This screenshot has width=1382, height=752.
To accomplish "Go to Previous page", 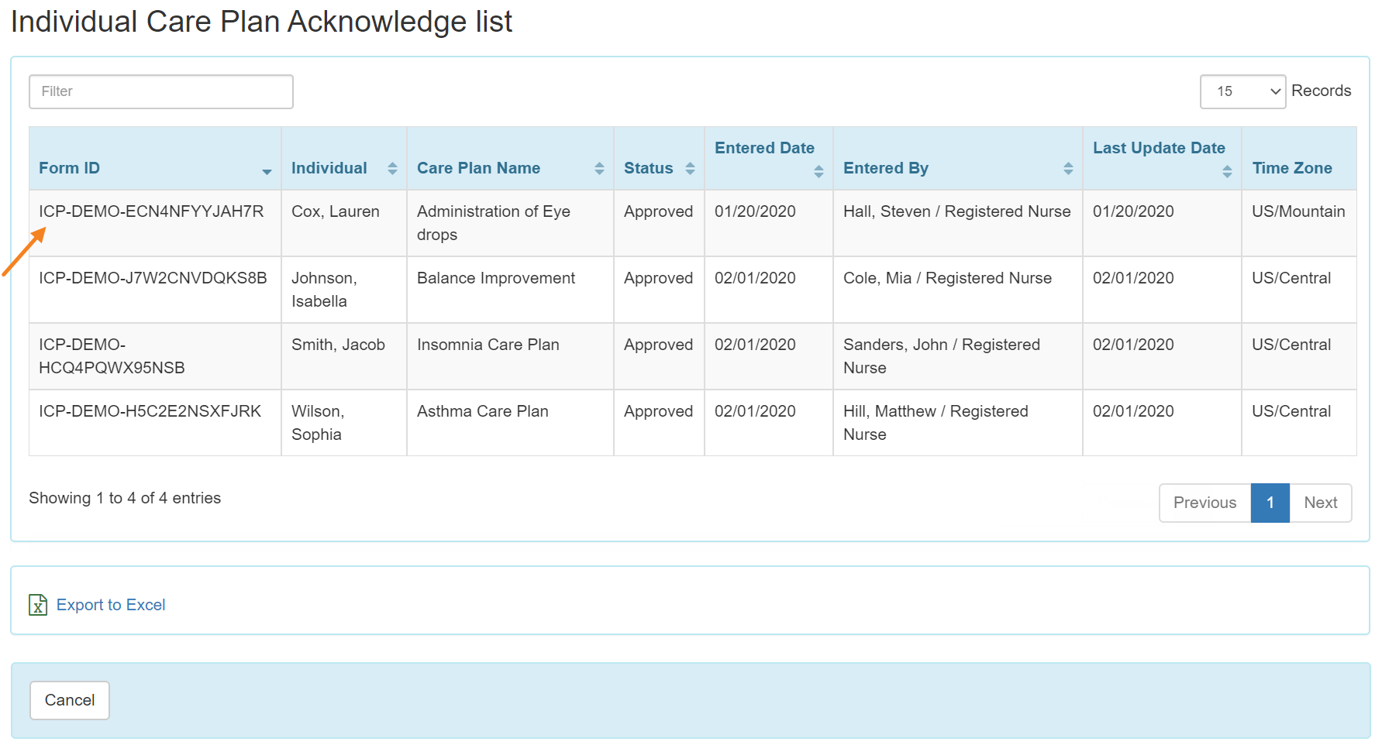I will pos(1205,503).
